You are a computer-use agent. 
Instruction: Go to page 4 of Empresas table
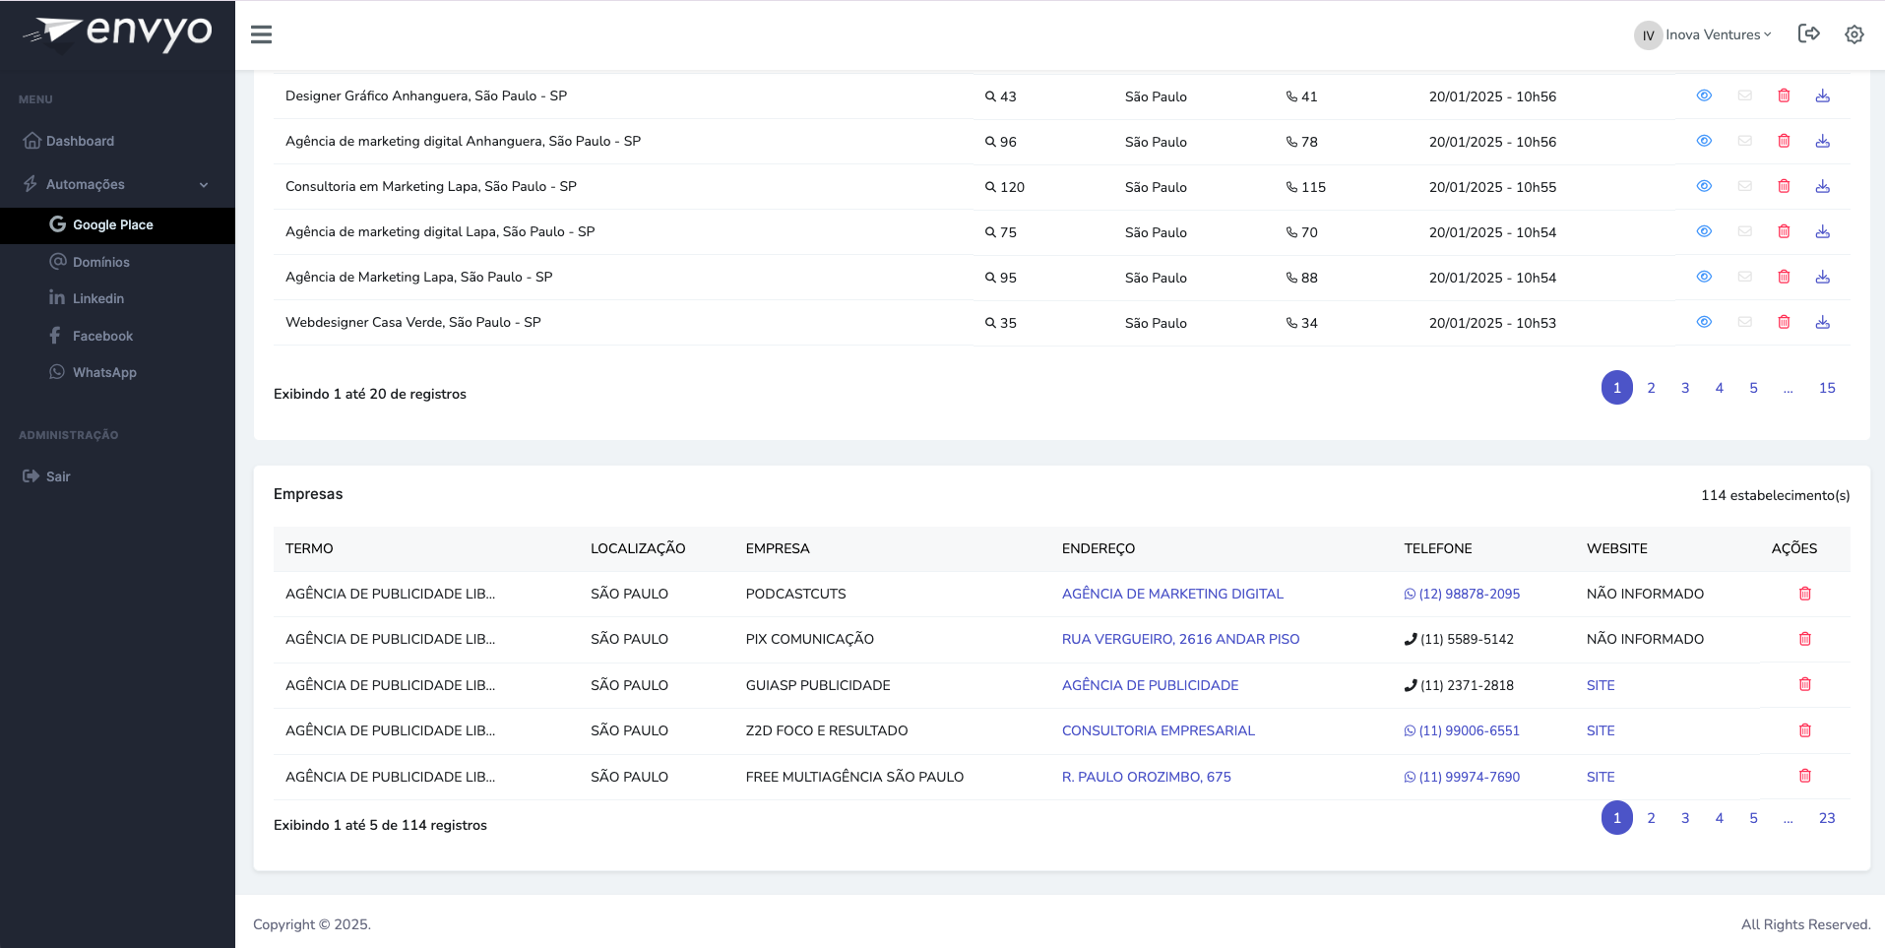pyautogui.click(x=1720, y=818)
